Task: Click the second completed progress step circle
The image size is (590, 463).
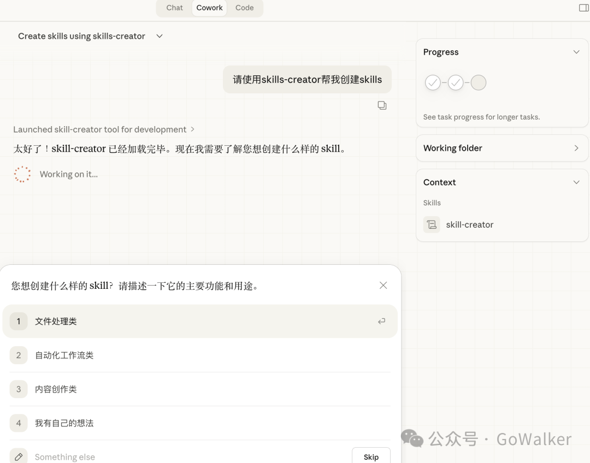Action: point(455,82)
